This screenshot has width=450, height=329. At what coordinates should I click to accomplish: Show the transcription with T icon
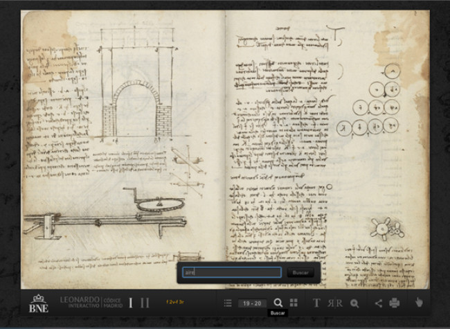tap(316, 303)
